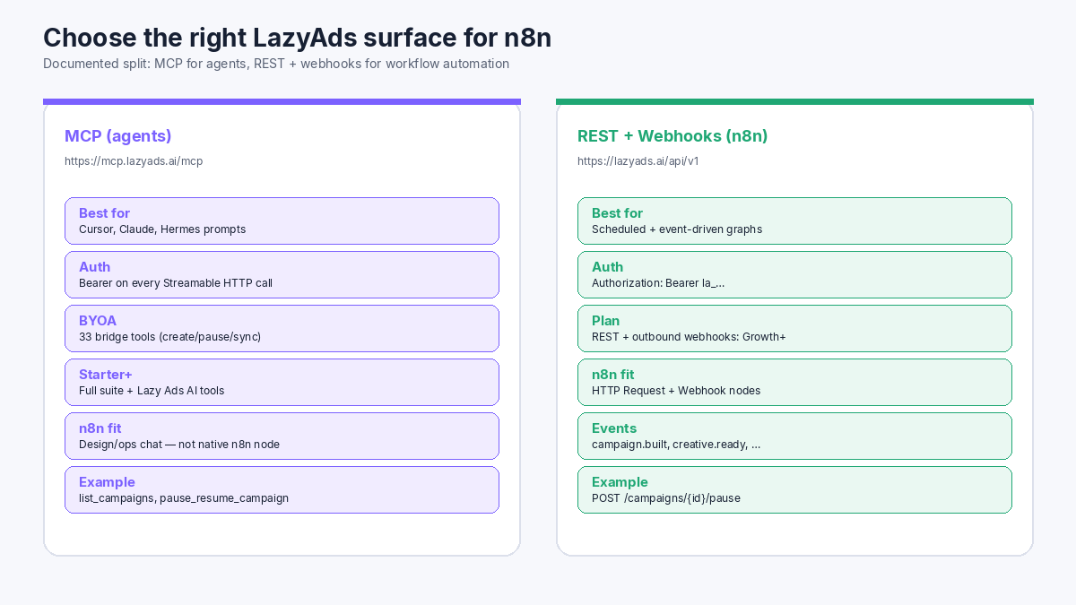
Task: Select the 'REST + Webhooks (n8n)' column heading
Action: [672, 136]
